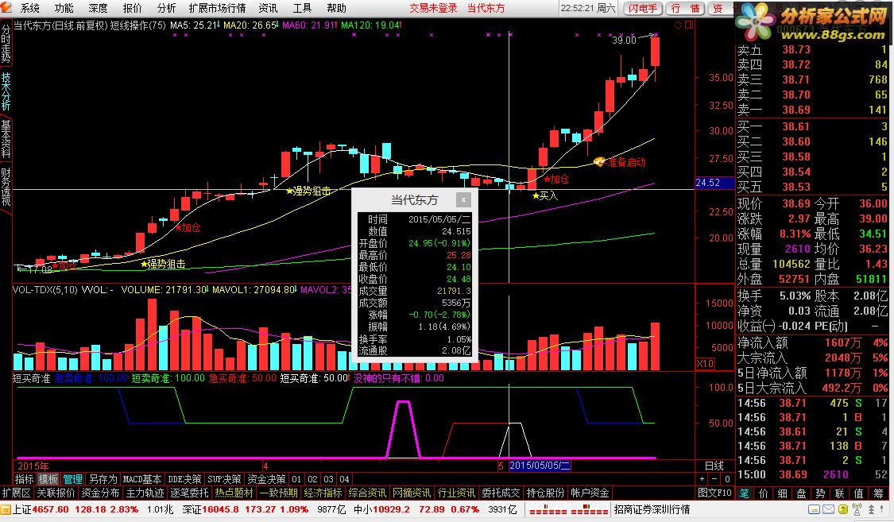Screen dimensions: 894x522
Task: Click 另存为 to save template
Action: coord(103,479)
